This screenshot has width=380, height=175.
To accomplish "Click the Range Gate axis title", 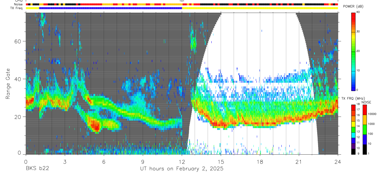I will (x=8, y=84).
